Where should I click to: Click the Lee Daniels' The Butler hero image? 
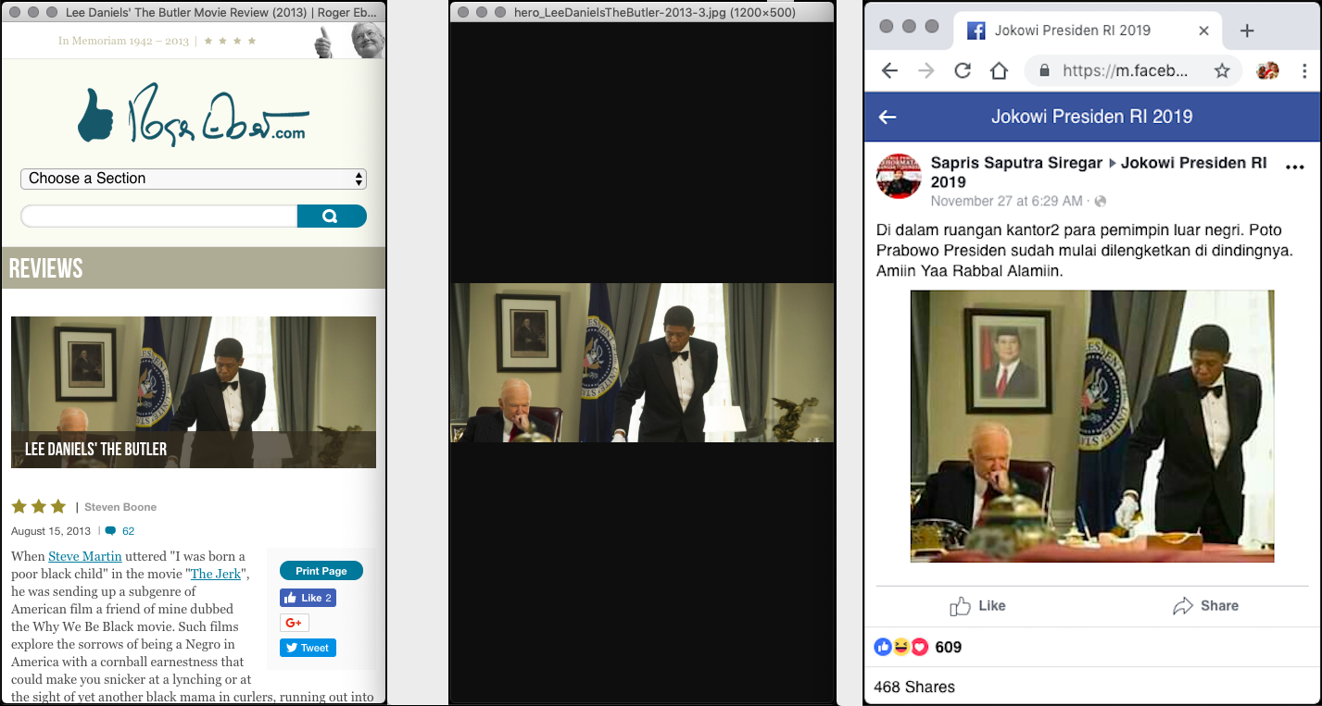[x=193, y=391]
